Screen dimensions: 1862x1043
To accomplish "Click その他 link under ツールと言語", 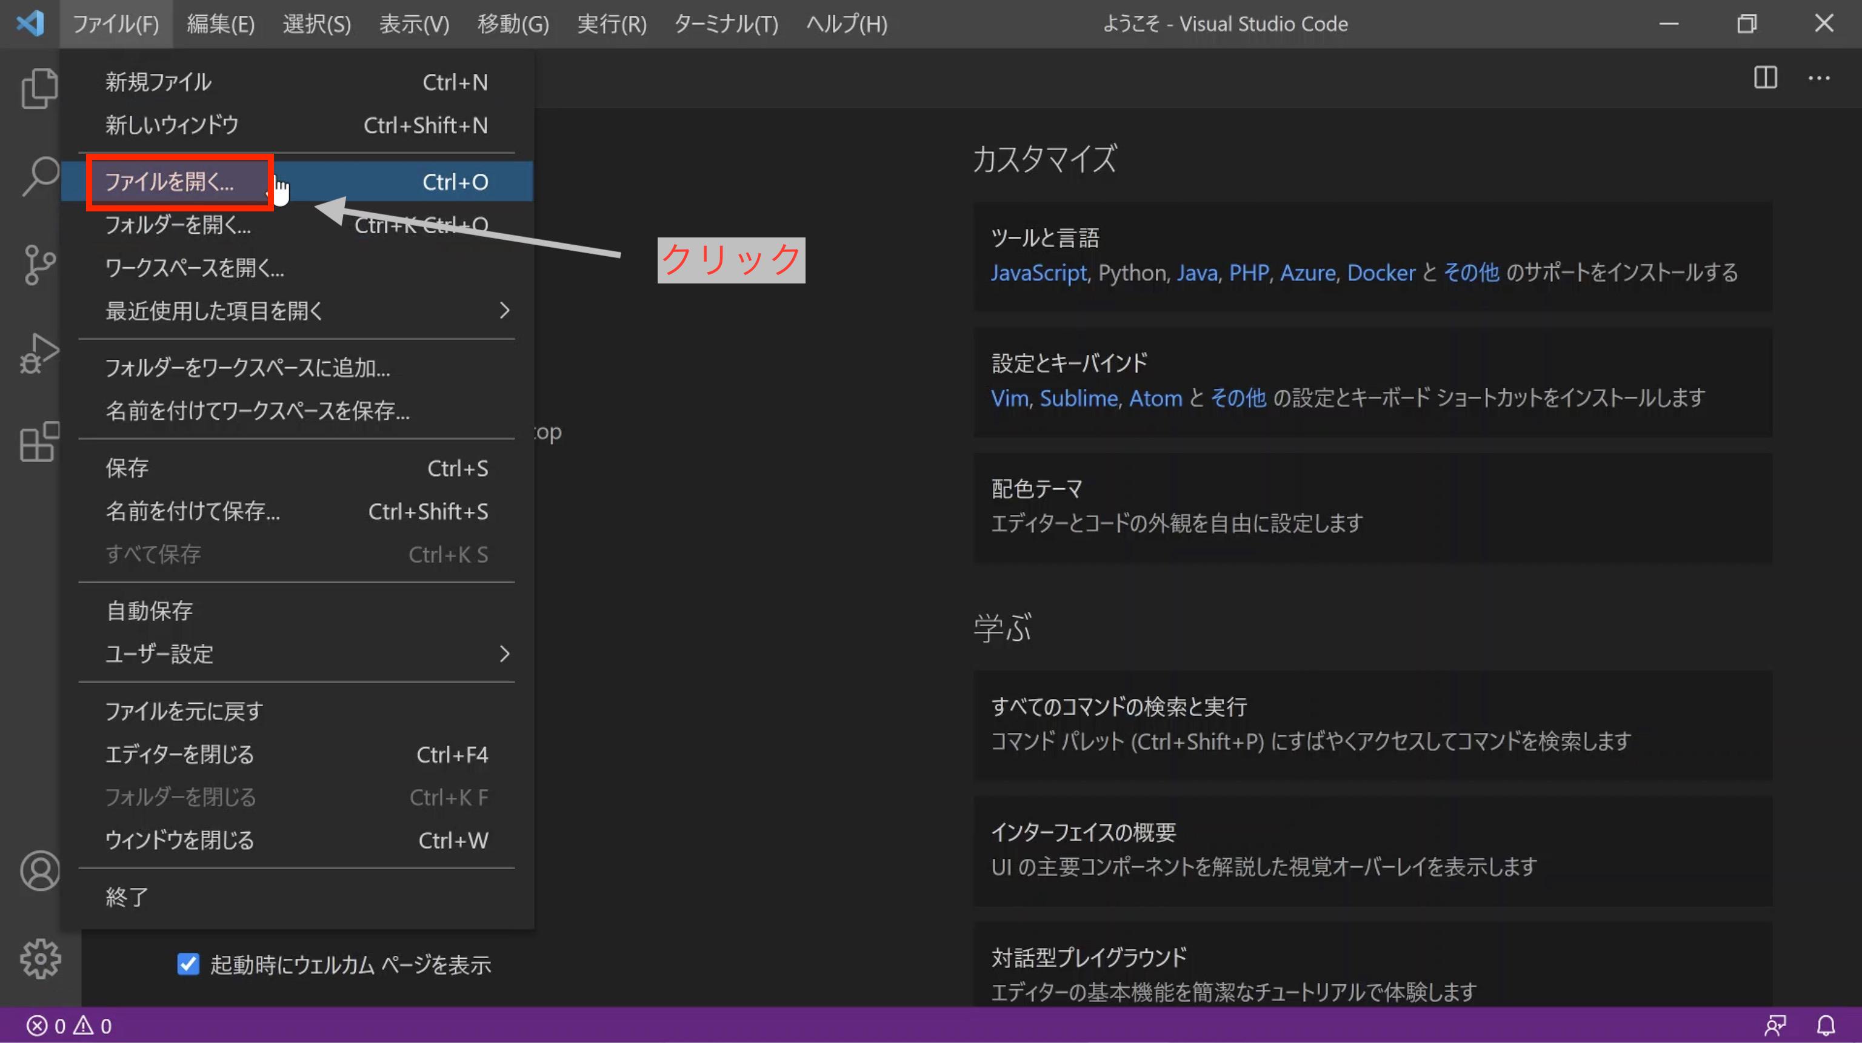I will pyautogui.click(x=1471, y=273).
